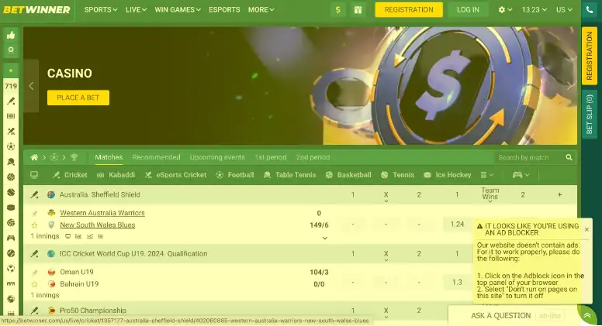Screen dimensions: 602x326
Task: Select the tennis ball icon in sidebar
Action: (x=11, y=192)
